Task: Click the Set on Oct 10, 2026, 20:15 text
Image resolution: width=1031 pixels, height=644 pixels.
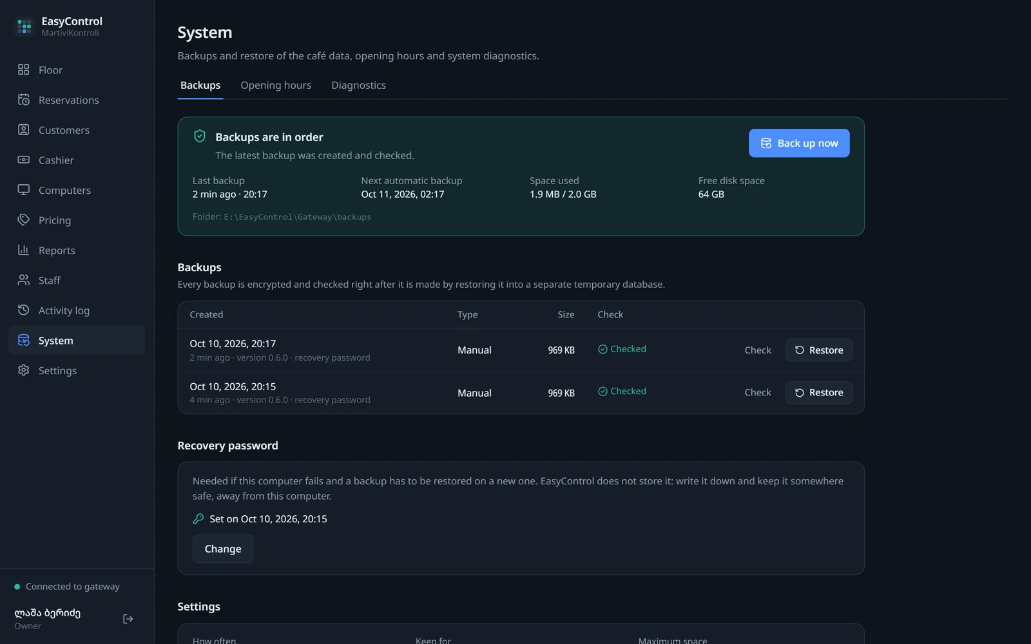Action: point(268,519)
